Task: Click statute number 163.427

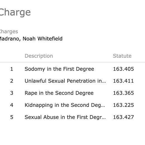Action: pyautogui.click(x=123, y=117)
